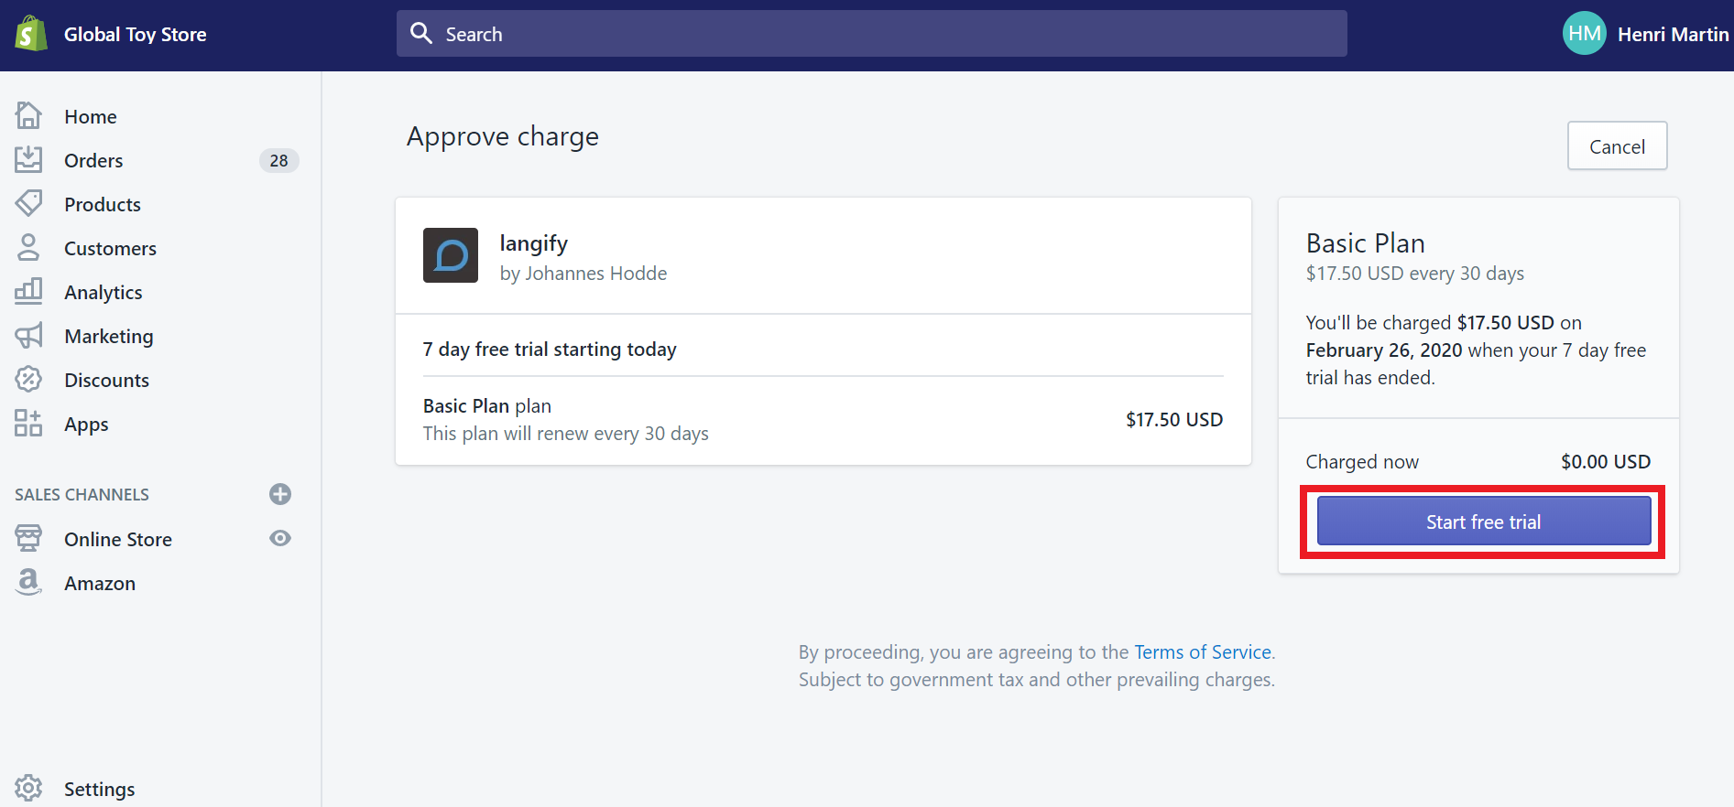Click the Shopify bag logo
1734x807 pixels.
[x=30, y=34]
